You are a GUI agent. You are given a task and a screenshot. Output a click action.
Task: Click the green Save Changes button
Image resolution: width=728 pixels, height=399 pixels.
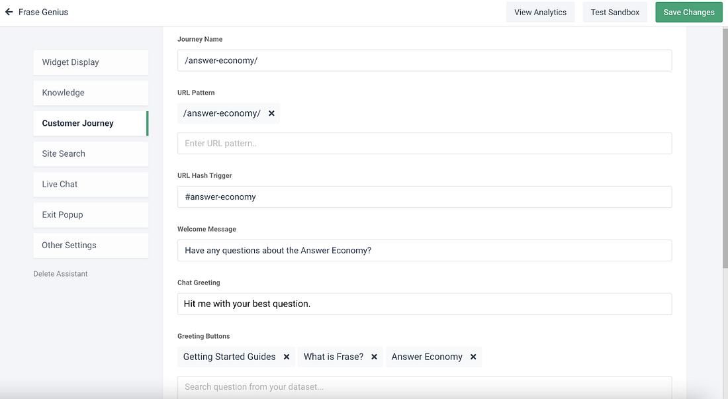tap(689, 12)
